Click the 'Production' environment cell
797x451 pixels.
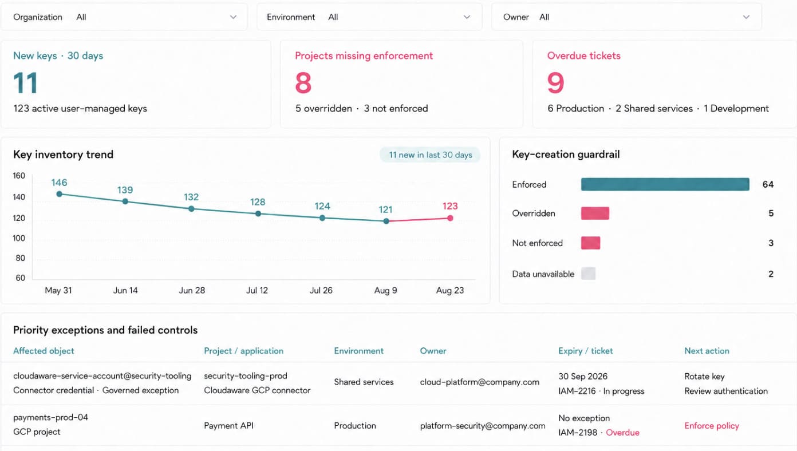click(355, 426)
